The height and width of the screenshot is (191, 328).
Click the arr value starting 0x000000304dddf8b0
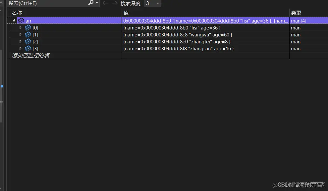point(205,21)
